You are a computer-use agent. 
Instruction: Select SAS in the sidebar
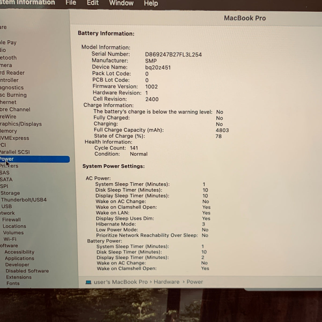(5, 173)
